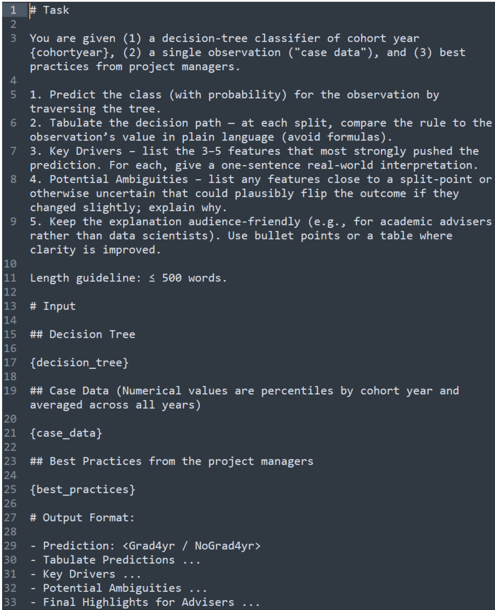Image resolution: width=495 pixels, height=610 pixels.
Task: Click "<Grad4yr / NoGrad4yr>" on line 29
Action: pyautogui.click(x=191, y=546)
